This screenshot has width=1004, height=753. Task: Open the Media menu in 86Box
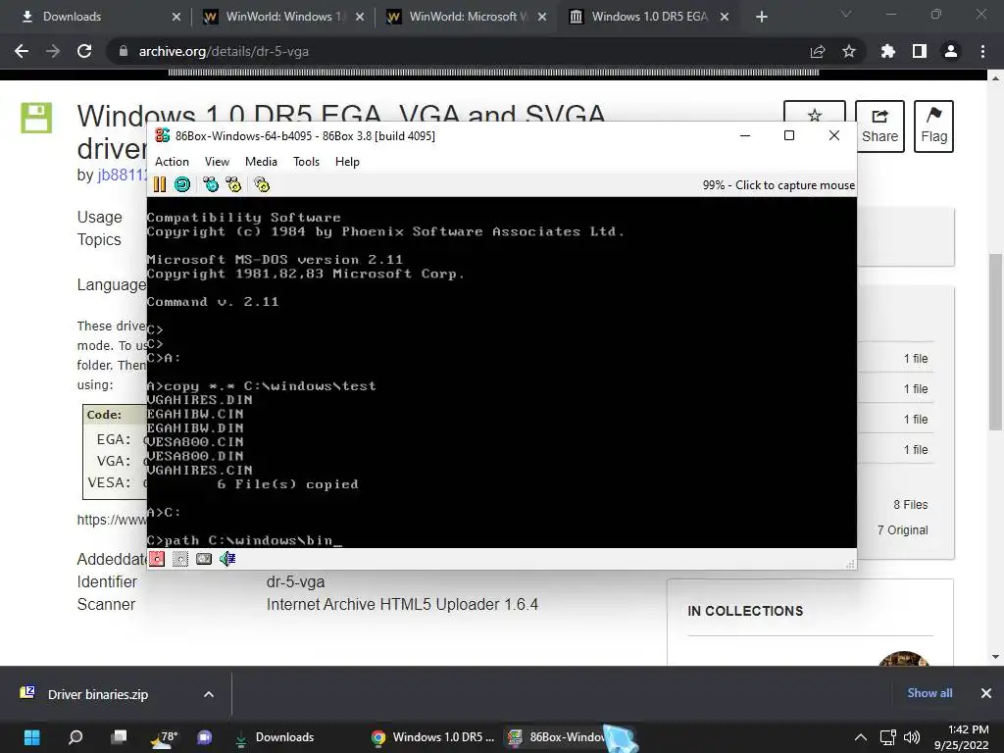click(x=261, y=162)
